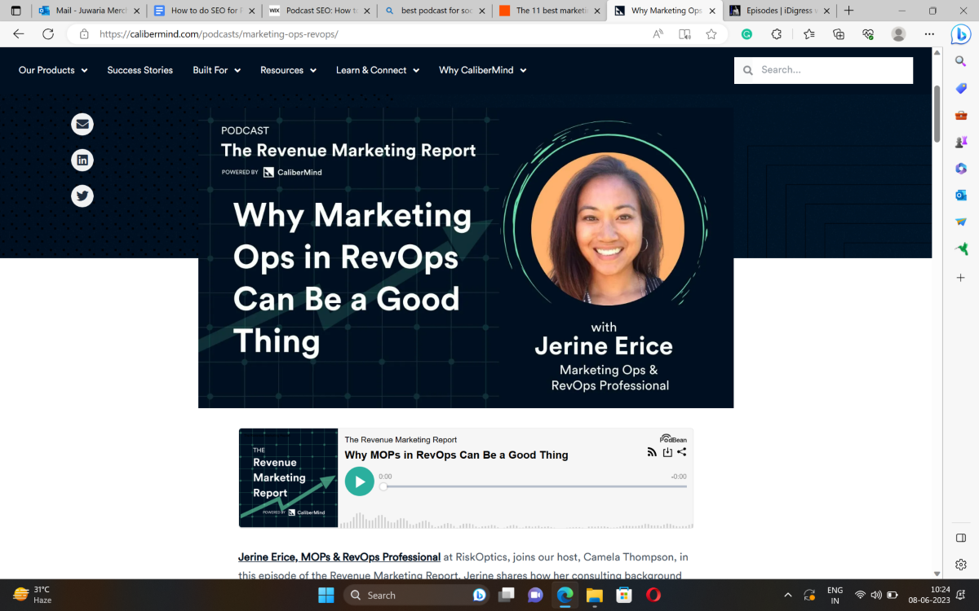This screenshot has width=979, height=611.
Task: Click the player share icon
Action: pos(682,452)
